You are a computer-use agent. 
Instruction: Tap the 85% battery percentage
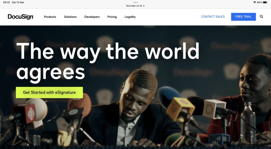pos(259,2)
